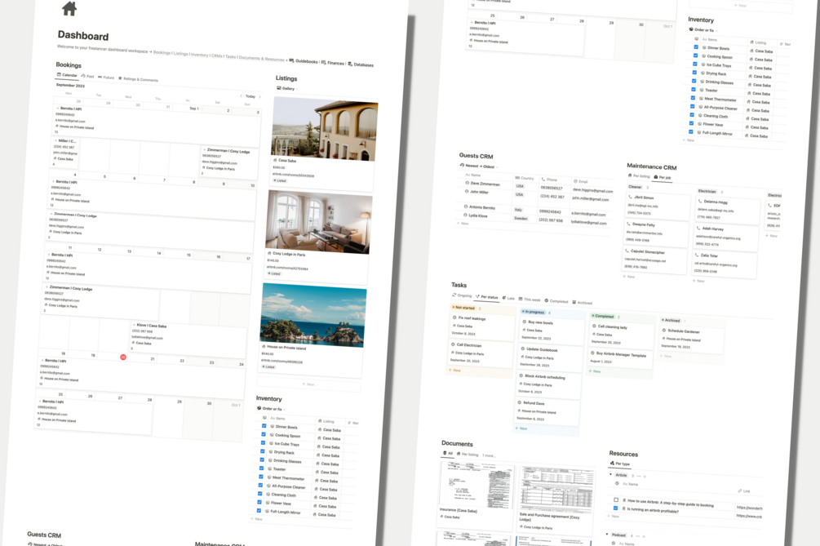Click the person icon beside Dave Zimmerman
This screenshot has width=820, height=546.
click(x=467, y=183)
